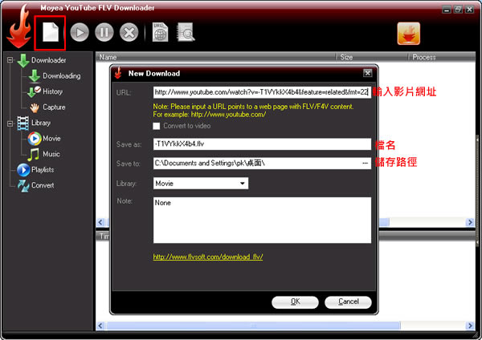
Task: Open the Library dropdown showing Movie
Action: click(x=201, y=184)
